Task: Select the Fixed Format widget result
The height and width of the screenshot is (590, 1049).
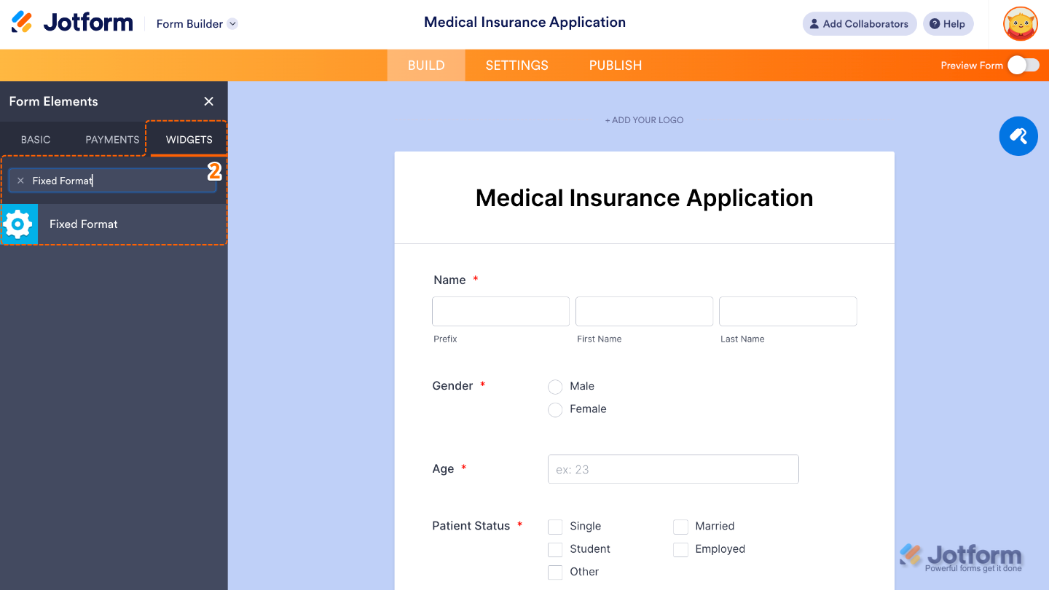Action: click(x=83, y=224)
